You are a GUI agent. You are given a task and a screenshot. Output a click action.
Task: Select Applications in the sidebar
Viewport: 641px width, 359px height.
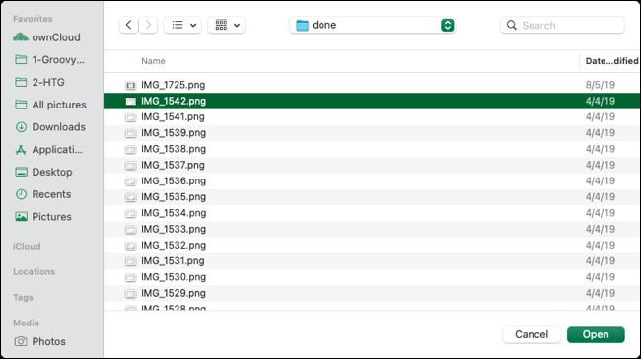[x=48, y=149]
